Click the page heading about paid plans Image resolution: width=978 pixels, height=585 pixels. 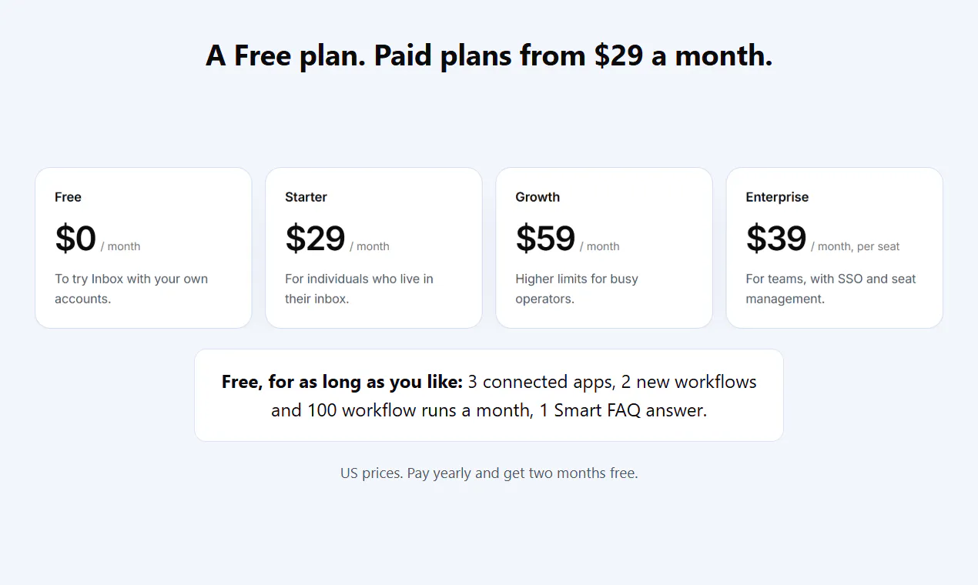click(x=489, y=55)
